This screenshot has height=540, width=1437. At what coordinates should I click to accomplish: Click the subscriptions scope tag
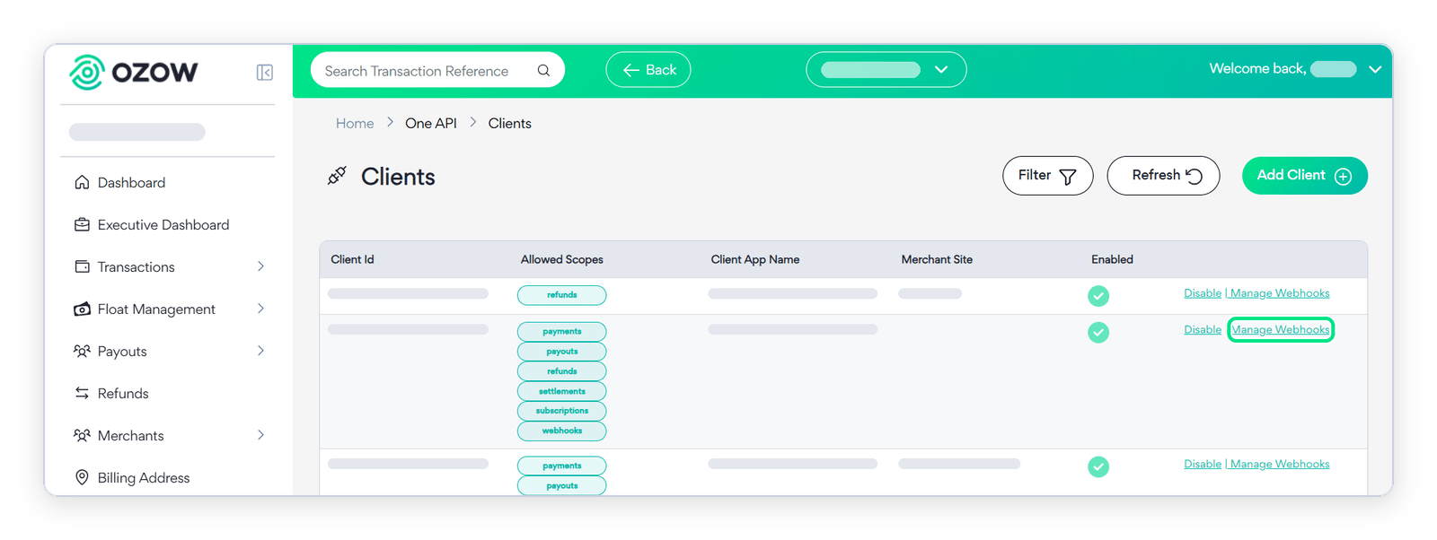click(562, 411)
